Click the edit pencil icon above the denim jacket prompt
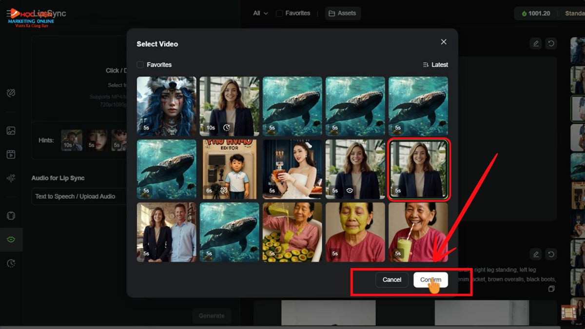Viewport: 585px width, 329px height. 536,254
